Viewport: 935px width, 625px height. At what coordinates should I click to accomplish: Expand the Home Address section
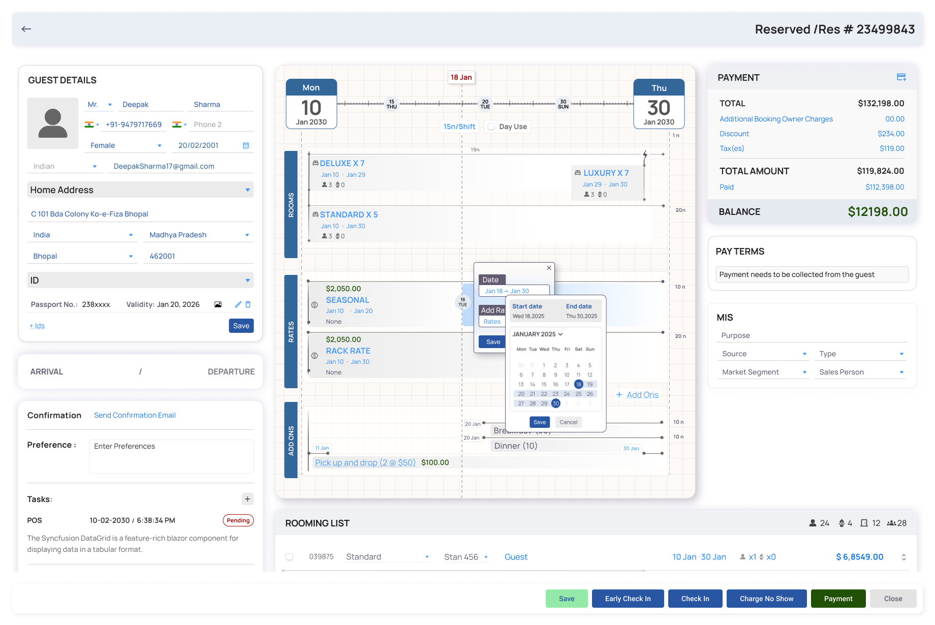(x=140, y=190)
